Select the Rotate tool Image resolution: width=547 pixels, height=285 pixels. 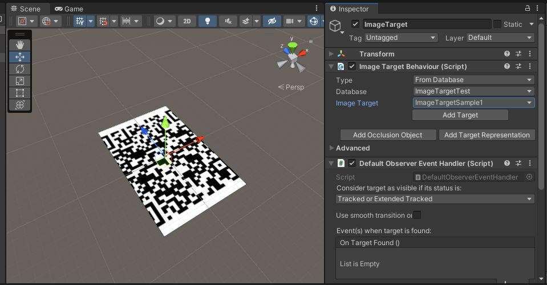pos(20,69)
